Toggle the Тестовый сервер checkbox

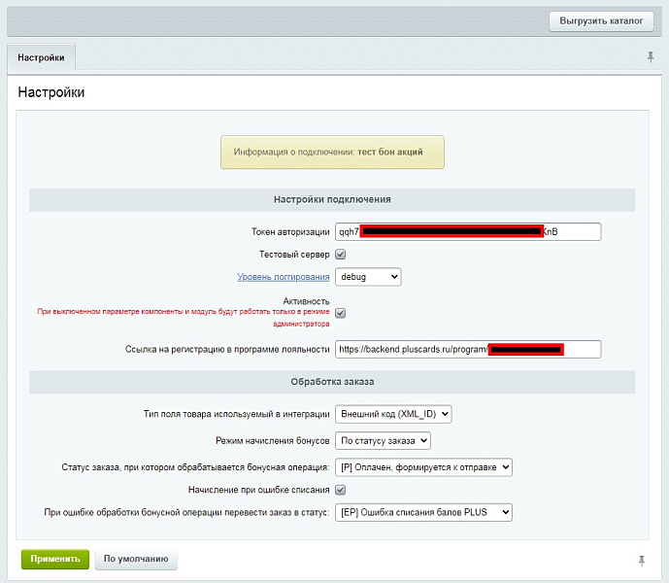(341, 255)
